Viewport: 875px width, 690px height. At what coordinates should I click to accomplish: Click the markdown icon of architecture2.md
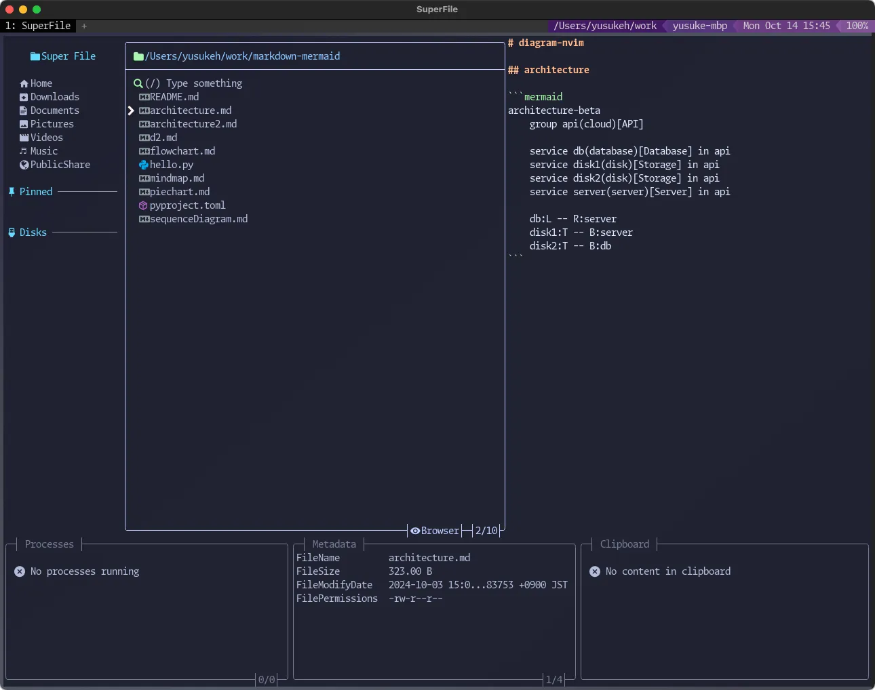(144, 124)
